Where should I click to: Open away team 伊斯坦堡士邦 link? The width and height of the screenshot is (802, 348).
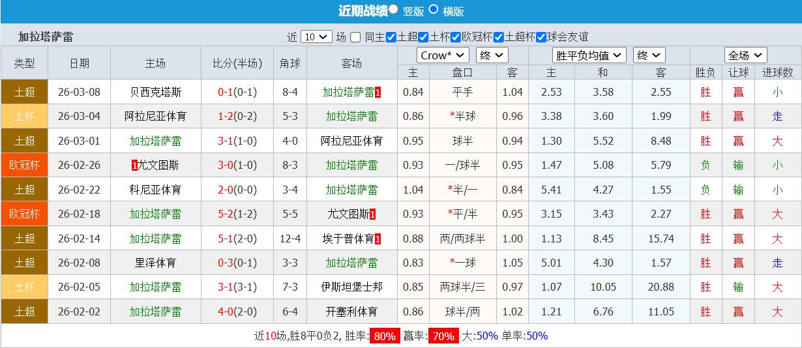pos(352,287)
